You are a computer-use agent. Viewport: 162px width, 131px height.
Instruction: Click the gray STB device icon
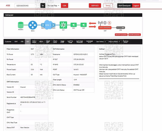(121, 28)
